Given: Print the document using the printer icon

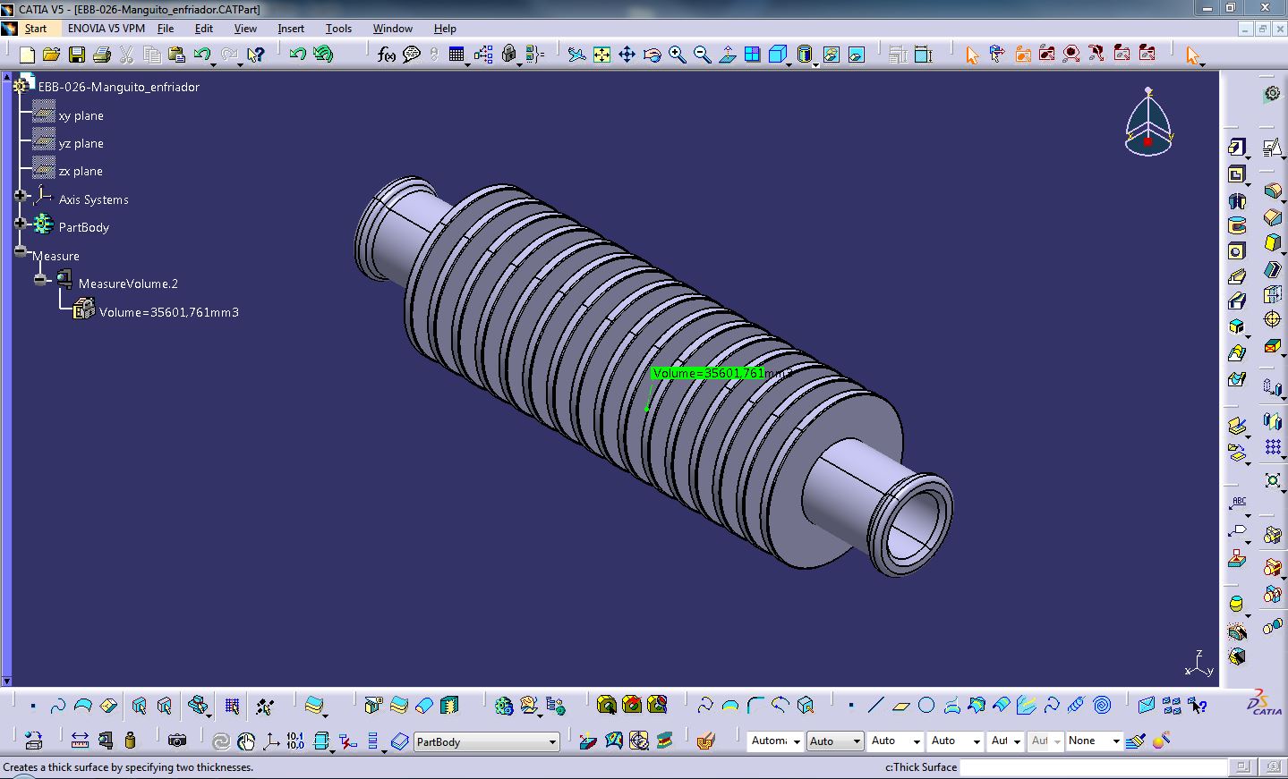Looking at the screenshot, I should [x=102, y=55].
